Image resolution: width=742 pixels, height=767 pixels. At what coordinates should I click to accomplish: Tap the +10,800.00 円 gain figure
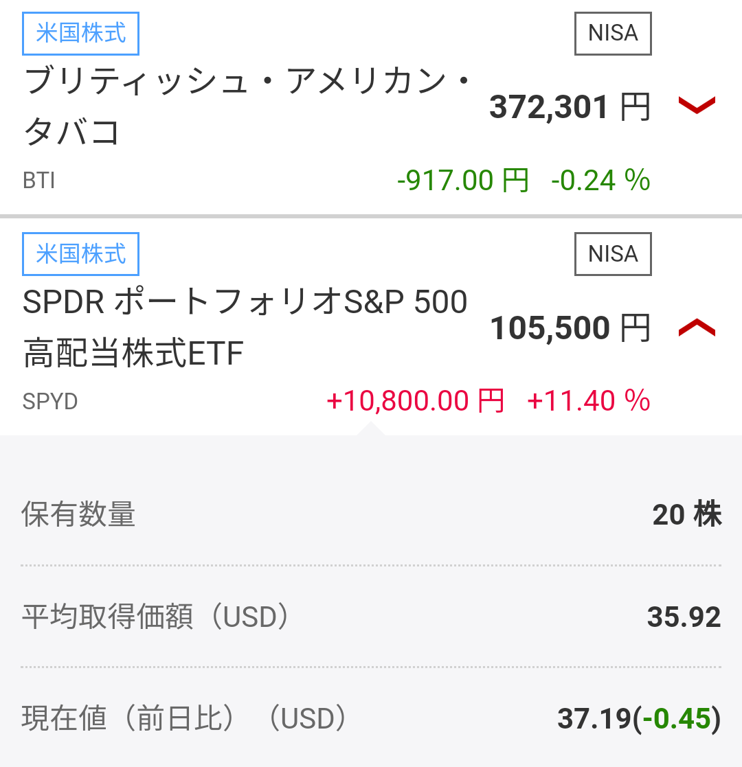click(415, 400)
